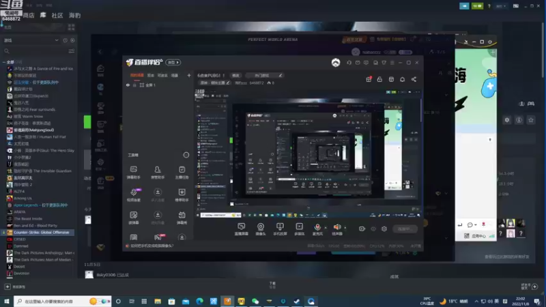Click 如何把手机变成电脑摄像头 help link
This screenshot has width=546, height=307.
(x=152, y=246)
